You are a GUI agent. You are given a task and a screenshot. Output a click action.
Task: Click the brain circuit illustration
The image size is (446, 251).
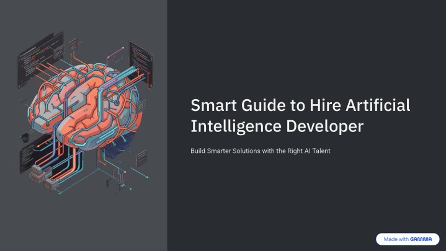[86, 113]
